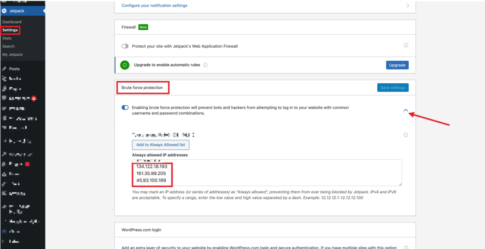485x249 pixels.
Task: Click the green shield icon
Action: pyautogui.click(x=125, y=65)
